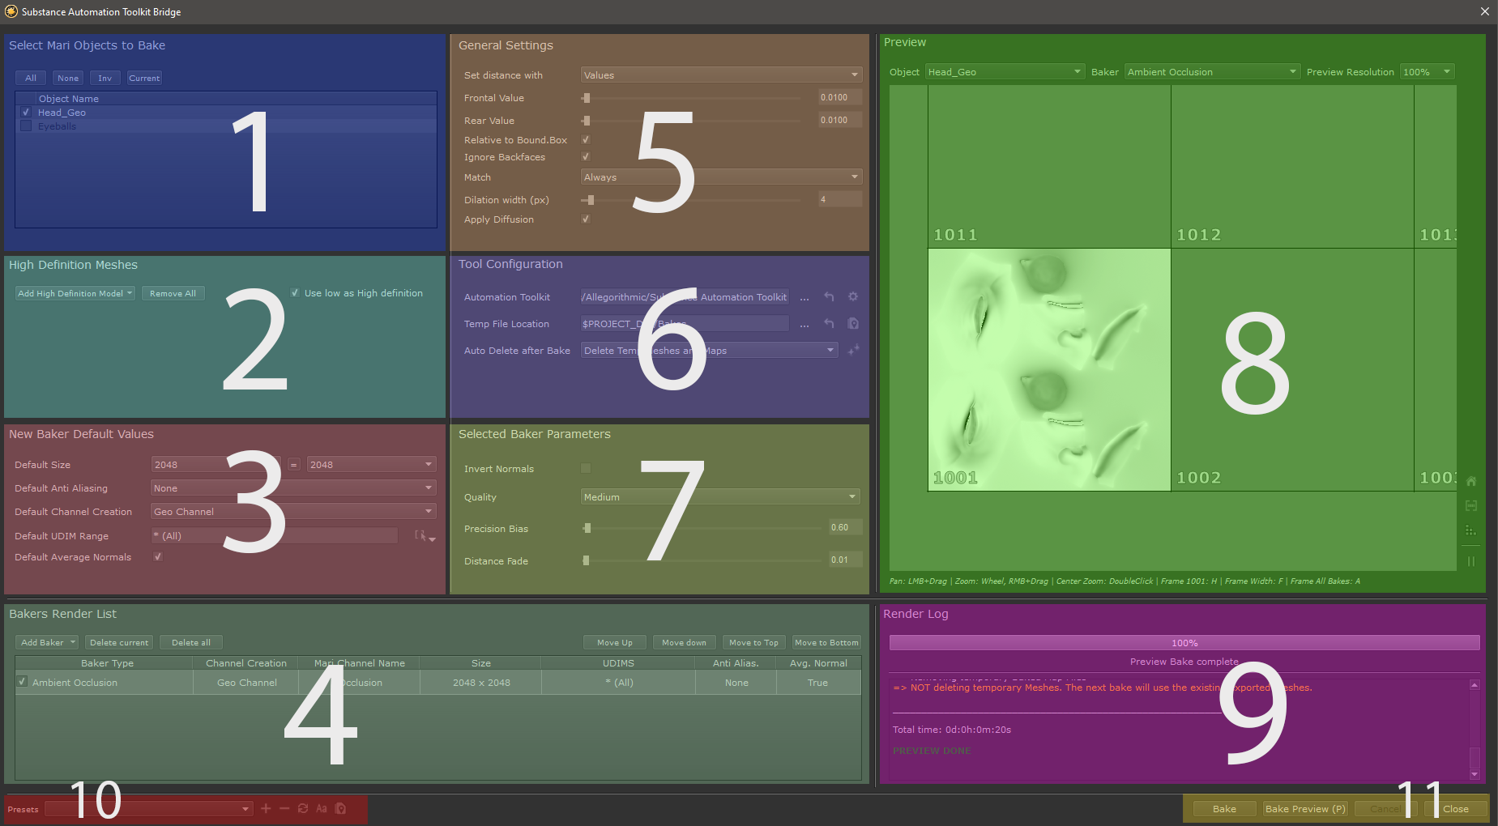Screen dimensions: 1498x826
Task: Click the refresh icon in the Presets bar
Action: (x=303, y=808)
